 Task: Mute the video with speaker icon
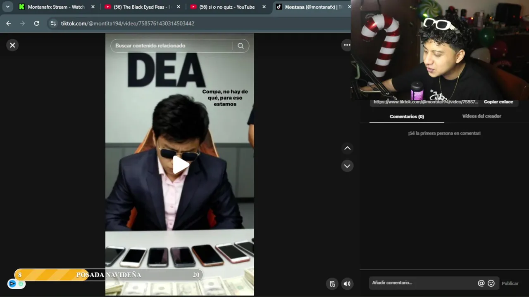[347, 283]
